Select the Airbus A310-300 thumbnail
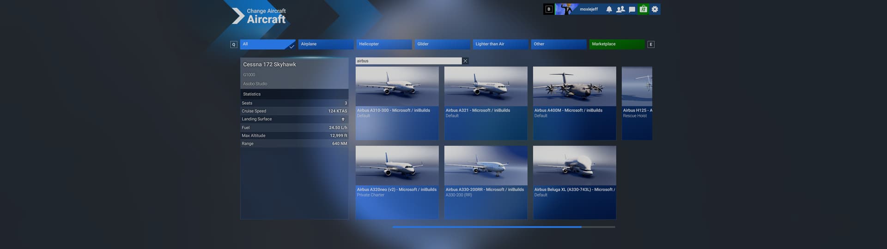Image resolution: width=887 pixels, height=249 pixels. coord(397,87)
